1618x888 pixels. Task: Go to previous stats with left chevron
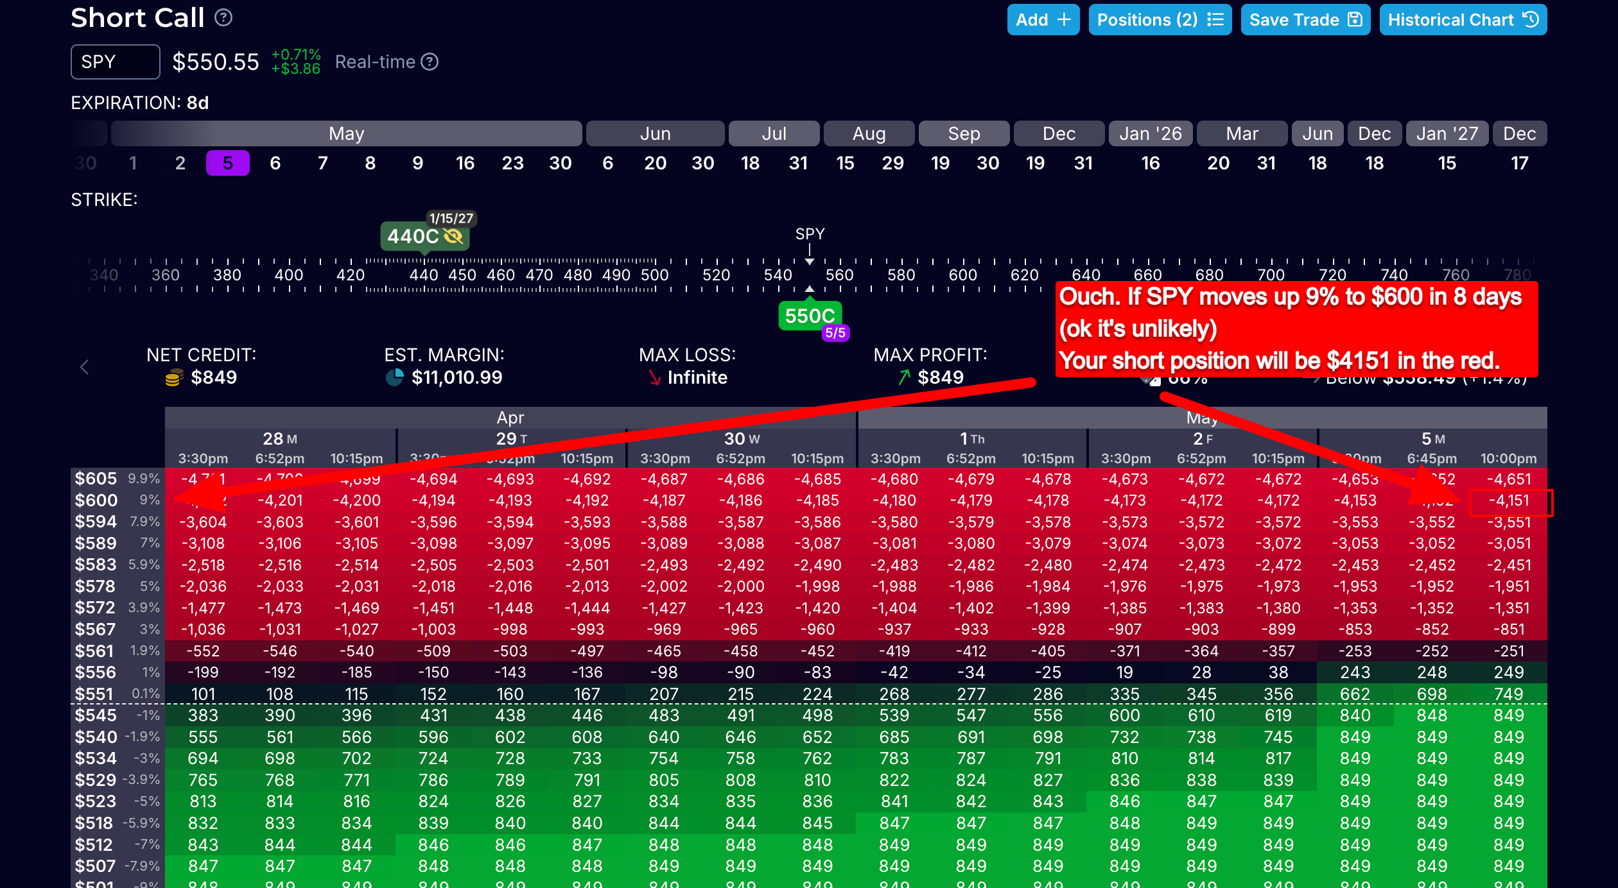coord(84,367)
